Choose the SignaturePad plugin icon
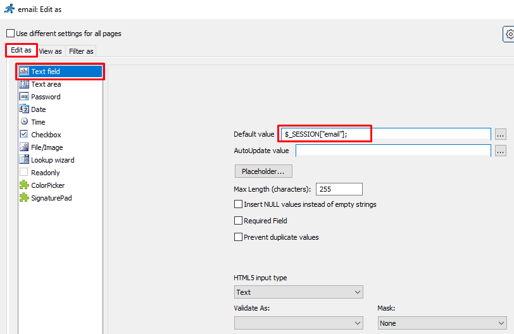This screenshot has width=514, height=334. click(24, 198)
